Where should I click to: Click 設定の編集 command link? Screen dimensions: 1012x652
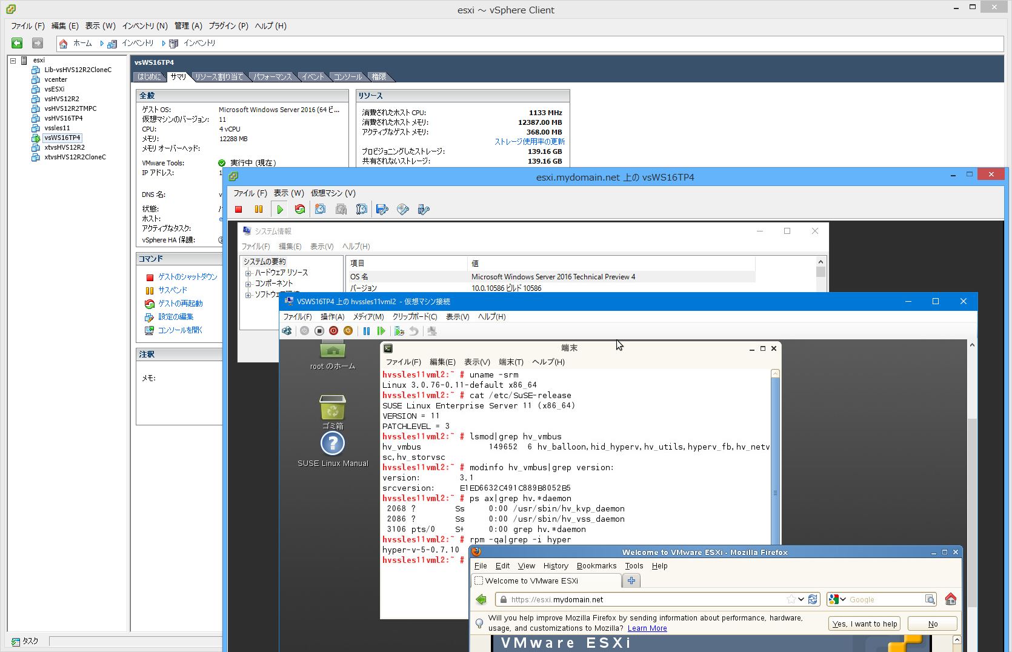(176, 316)
